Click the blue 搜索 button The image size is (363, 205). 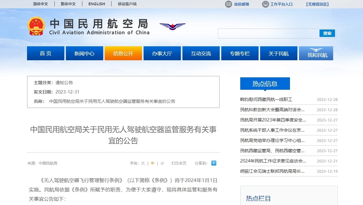[327, 33]
